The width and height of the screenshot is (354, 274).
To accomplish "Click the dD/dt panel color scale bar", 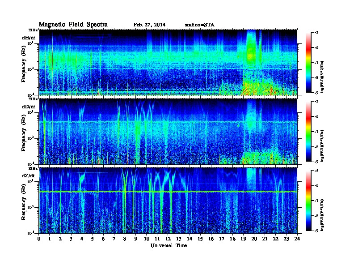I will tap(308, 132).
